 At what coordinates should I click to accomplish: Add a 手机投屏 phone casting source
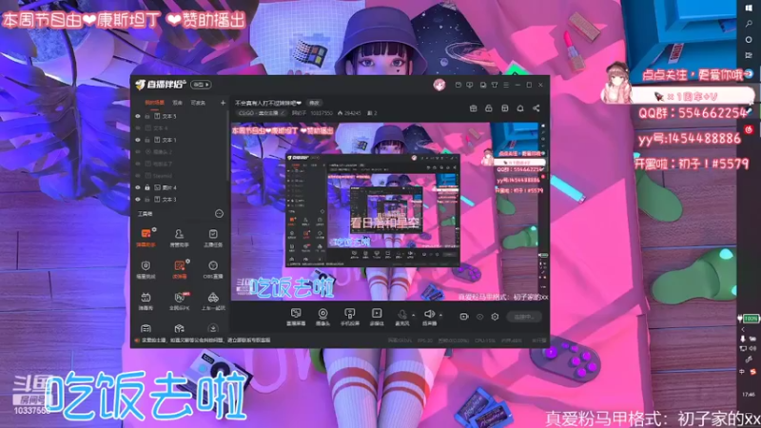click(350, 317)
